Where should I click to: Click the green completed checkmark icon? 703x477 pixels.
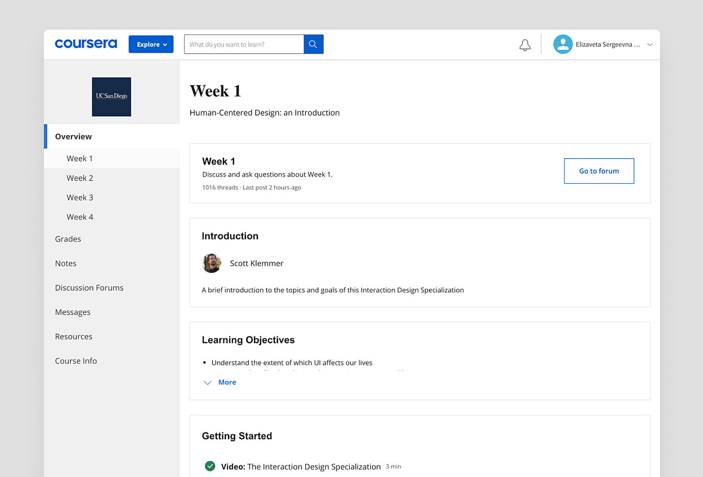pyautogui.click(x=210, y=466)
